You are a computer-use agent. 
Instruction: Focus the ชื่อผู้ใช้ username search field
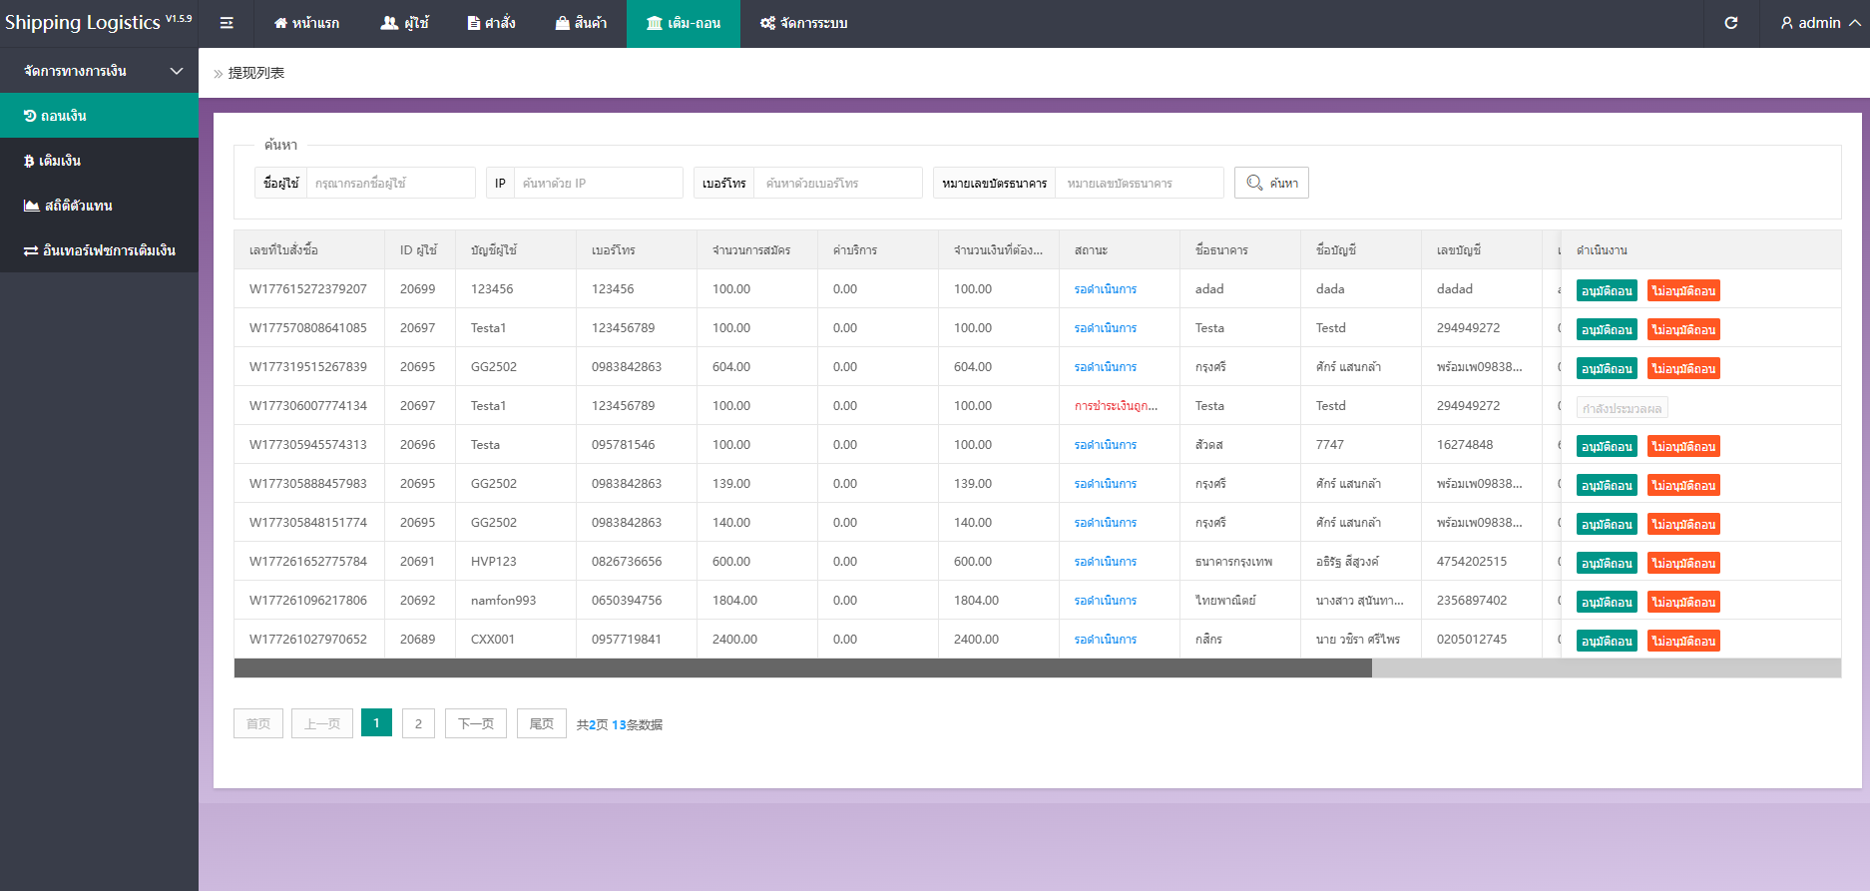pos(390,183)
